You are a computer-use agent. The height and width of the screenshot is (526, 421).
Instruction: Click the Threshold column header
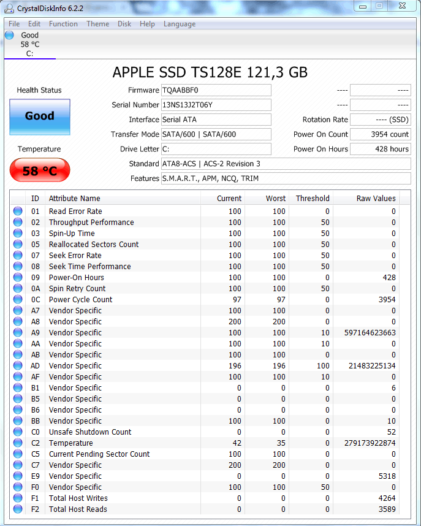click(311, 198)
